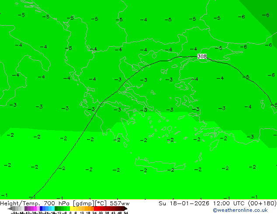
Task: Pick the dark green legend swatch
Action: click(56, 208)
